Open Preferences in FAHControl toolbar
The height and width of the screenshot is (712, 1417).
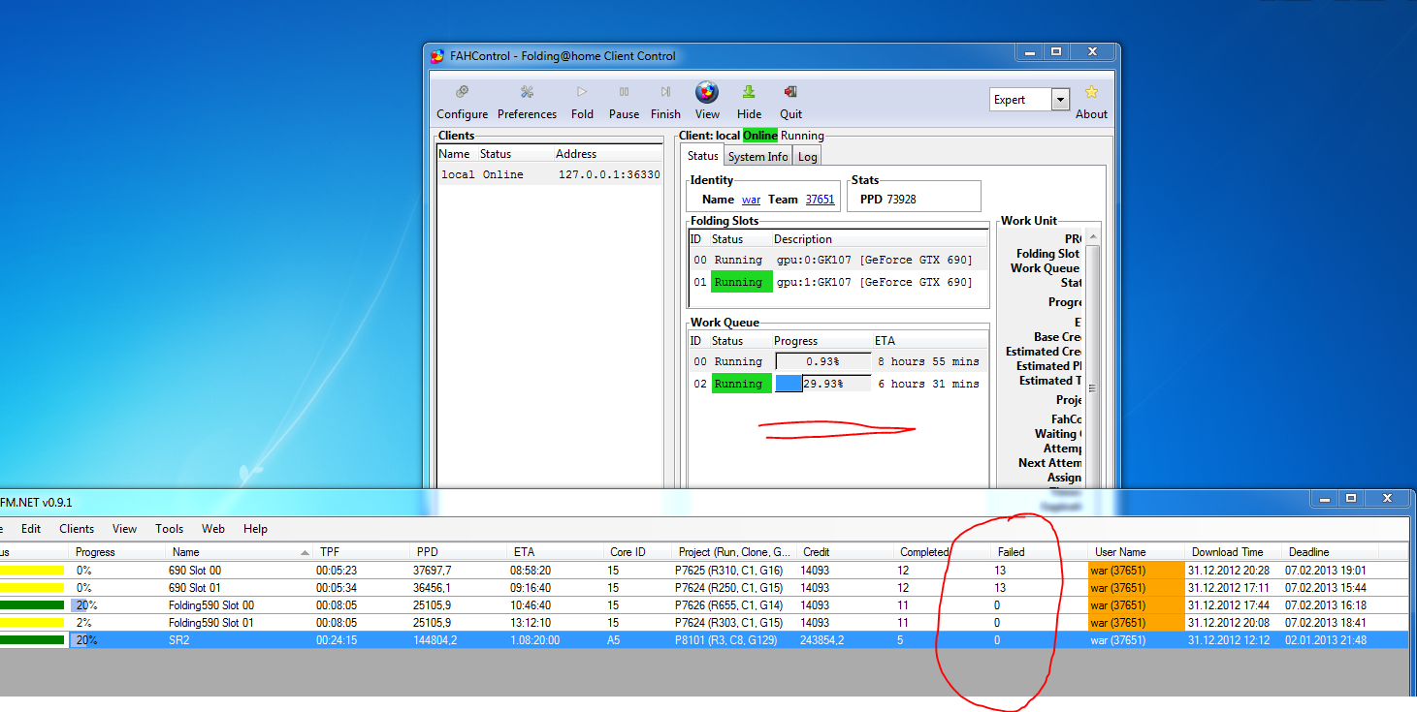527,102
